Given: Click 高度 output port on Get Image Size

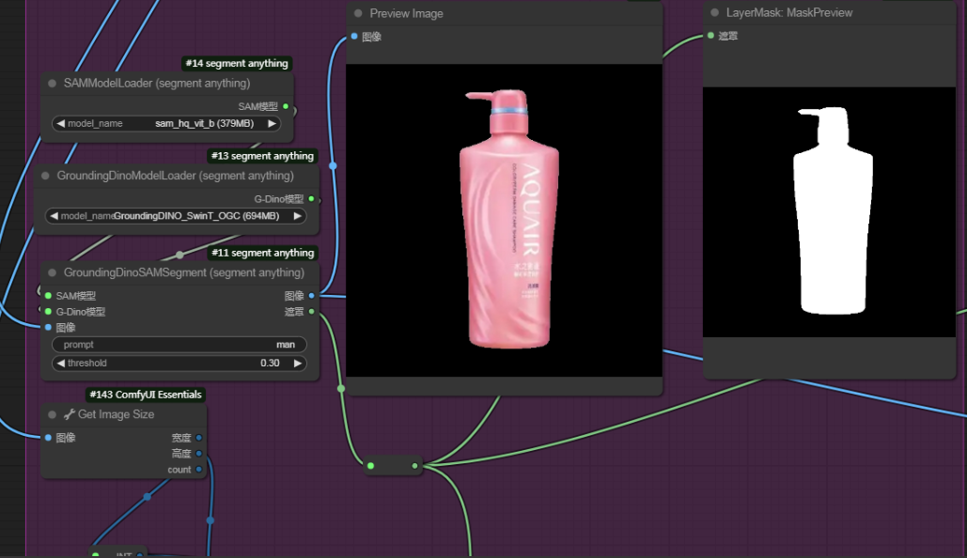Looking at the screenshot, I should point(198,454).
